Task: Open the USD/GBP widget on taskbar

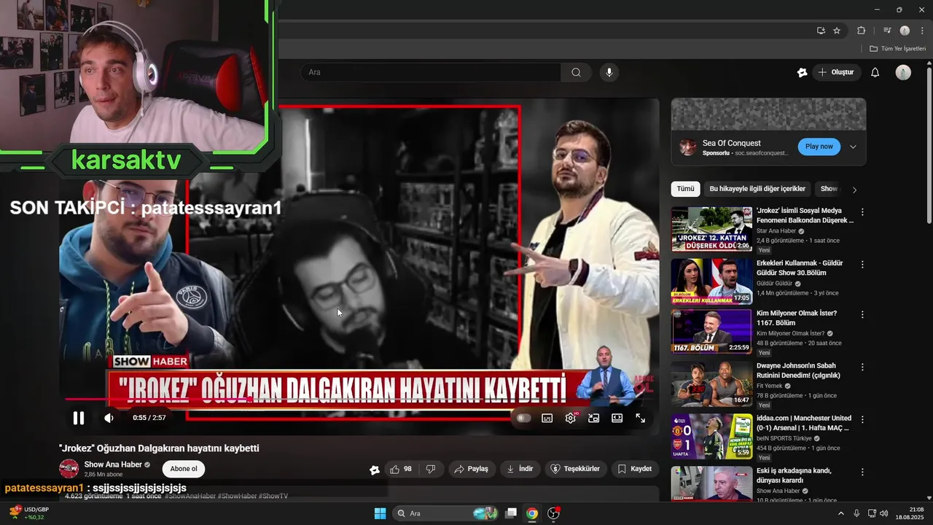Action: click(28, 513)
